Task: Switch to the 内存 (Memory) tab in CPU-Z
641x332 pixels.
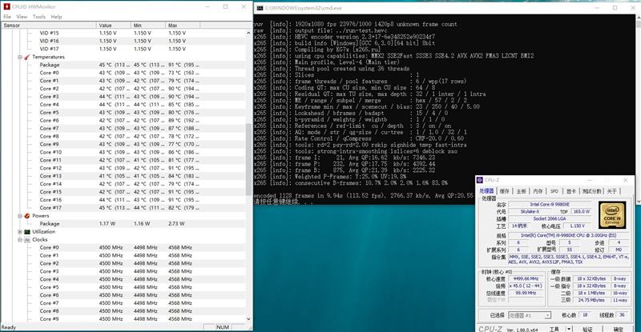Action: (x=538, y=191)
